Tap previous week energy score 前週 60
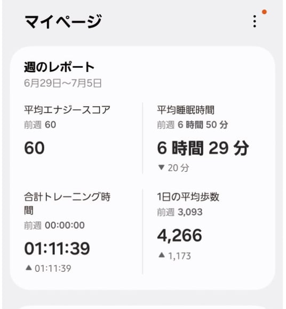 point(40,125)
